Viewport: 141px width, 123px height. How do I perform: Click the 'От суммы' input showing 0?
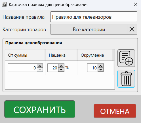22,68
